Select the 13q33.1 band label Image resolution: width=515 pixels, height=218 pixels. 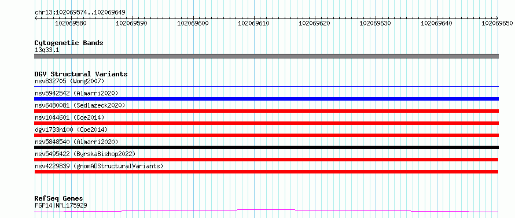click(x=47, y=50)
